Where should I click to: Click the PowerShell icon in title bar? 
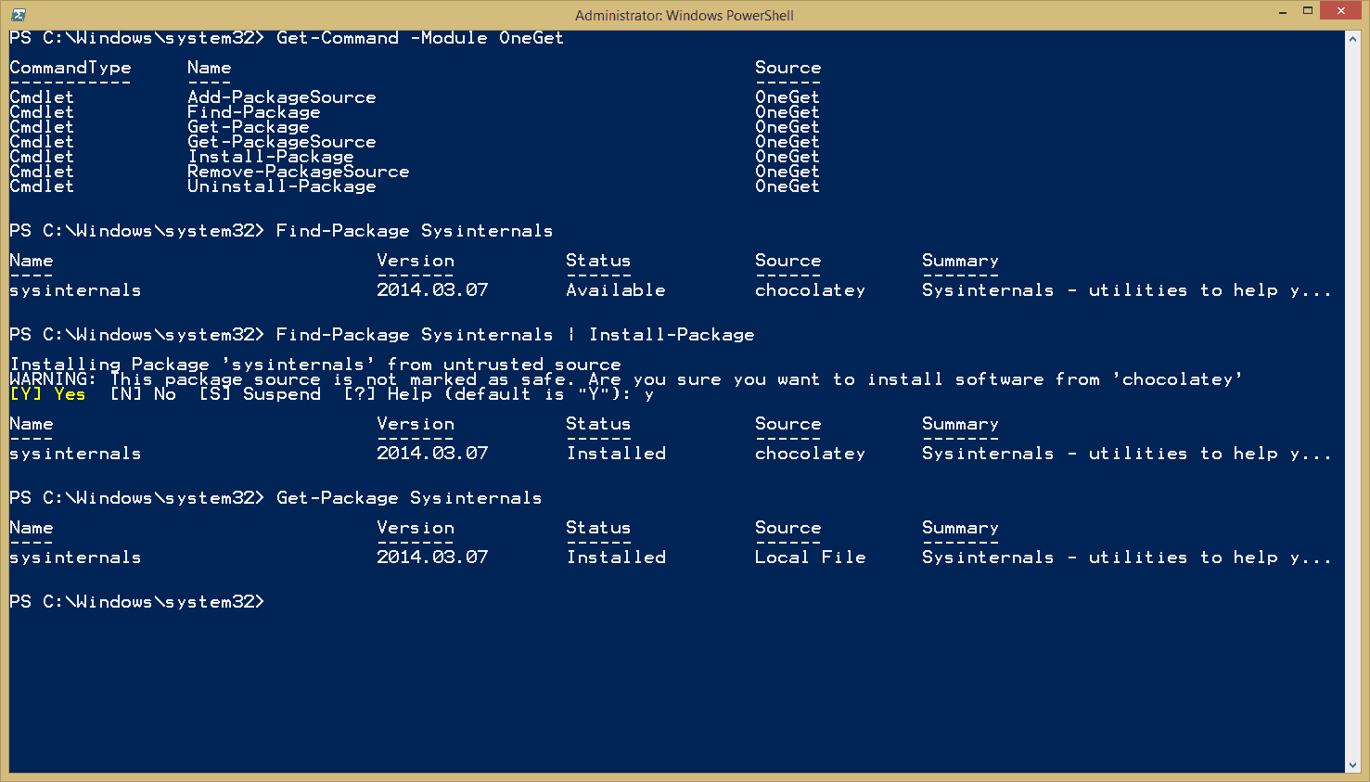click(x=18, y=15)
